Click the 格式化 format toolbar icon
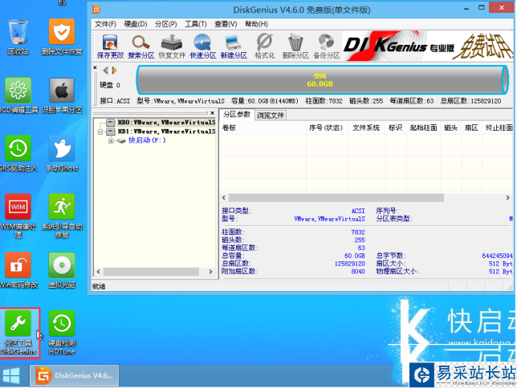Screen dimensions: 517x388 [x=265, y=46]
